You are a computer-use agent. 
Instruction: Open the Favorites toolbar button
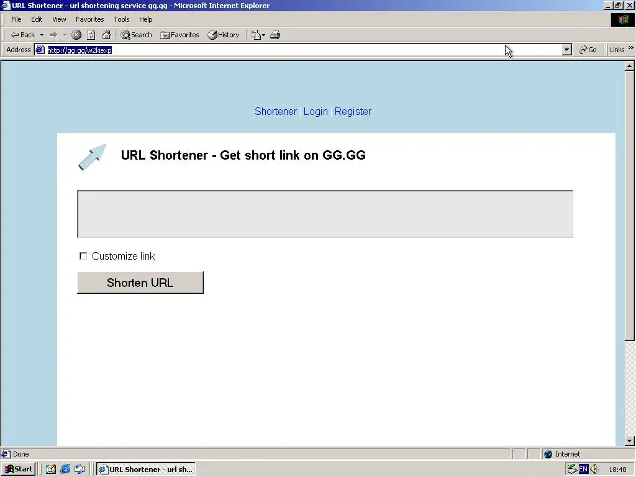[179, 35]
